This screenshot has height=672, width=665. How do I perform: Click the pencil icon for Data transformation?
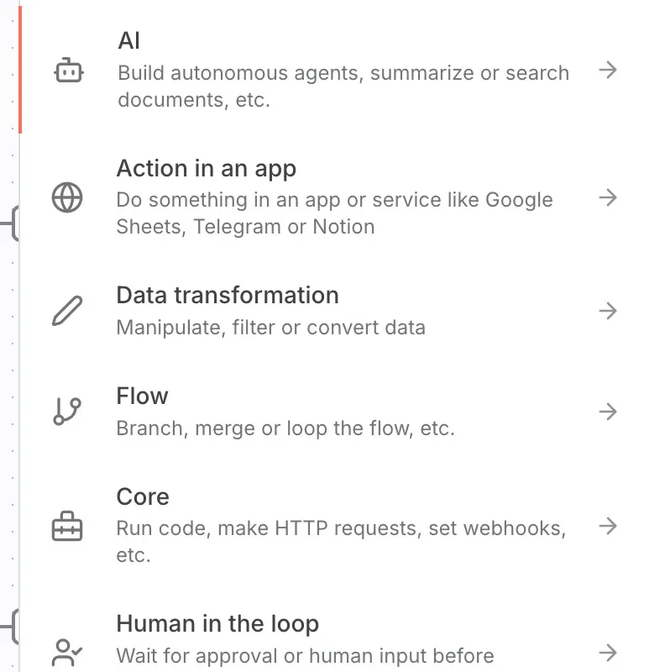click(x=67, y=311)
